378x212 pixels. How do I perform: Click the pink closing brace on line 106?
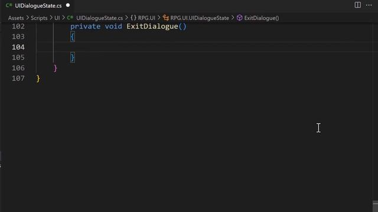(x=55, y=68)
